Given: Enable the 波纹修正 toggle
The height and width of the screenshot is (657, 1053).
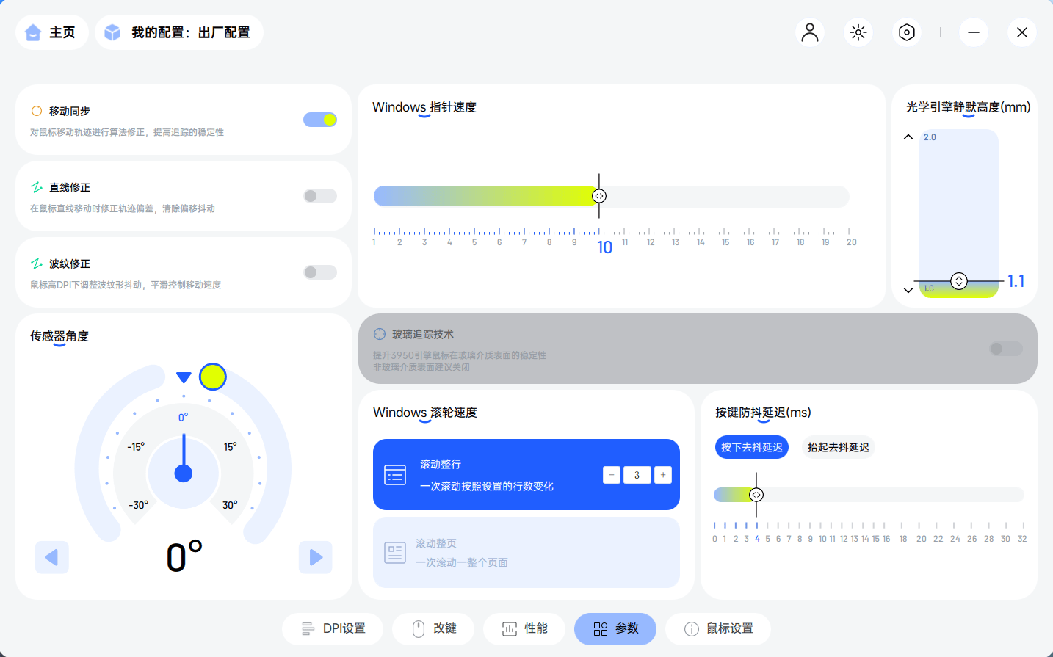Looking at the screenshot, I should click(x=320, y=272).
